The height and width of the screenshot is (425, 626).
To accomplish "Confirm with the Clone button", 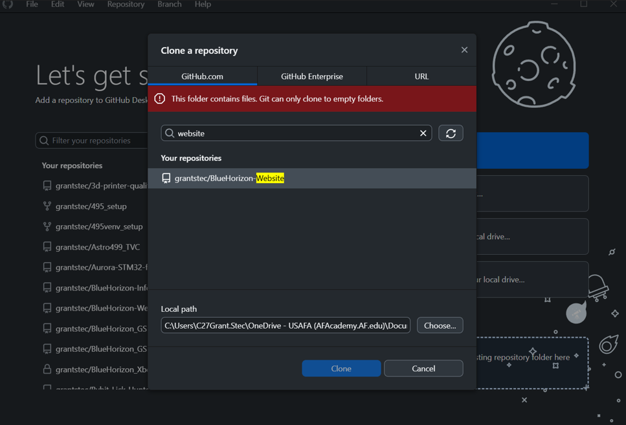I will 341,368.
